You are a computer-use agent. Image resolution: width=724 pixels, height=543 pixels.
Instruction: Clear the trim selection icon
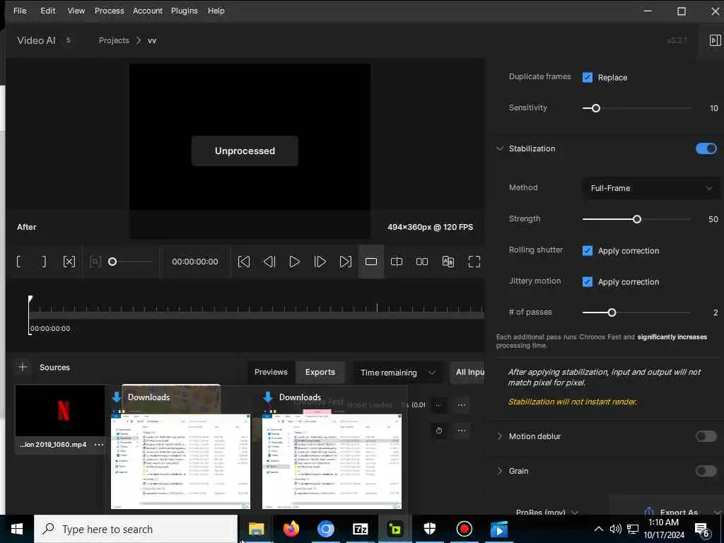(x=69, y=262)
